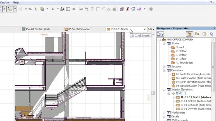
Task: Expand the Worksheets tree node
Action: [x=164, y=113]
